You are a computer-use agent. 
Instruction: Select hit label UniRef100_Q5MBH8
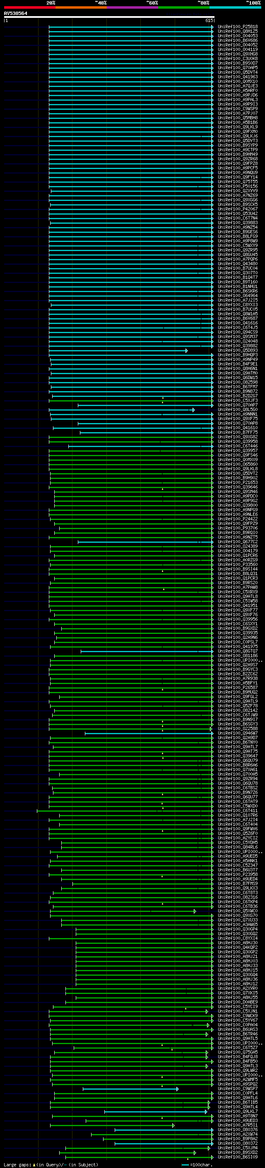237,118
